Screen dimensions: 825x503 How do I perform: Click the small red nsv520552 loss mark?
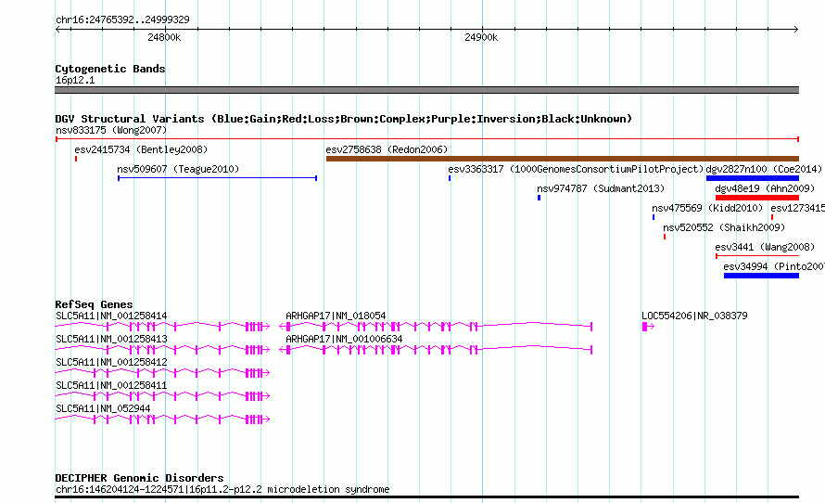tap(665, 237)
